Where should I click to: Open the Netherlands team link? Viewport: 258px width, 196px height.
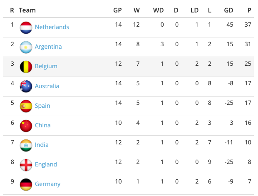(52, 27)
